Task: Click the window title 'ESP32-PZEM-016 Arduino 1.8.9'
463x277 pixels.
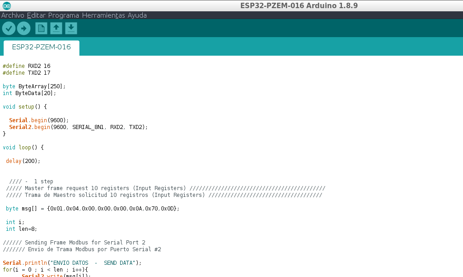Action: pos(299,5)
